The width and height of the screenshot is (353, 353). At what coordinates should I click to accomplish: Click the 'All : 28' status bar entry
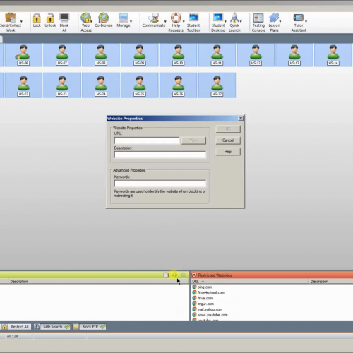[12, 336]
